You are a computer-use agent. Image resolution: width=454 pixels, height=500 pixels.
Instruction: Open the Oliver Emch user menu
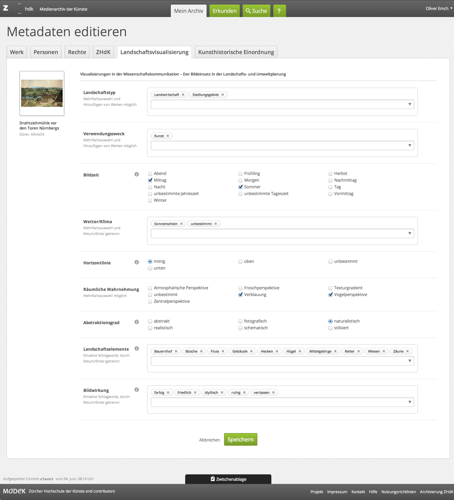439,9
